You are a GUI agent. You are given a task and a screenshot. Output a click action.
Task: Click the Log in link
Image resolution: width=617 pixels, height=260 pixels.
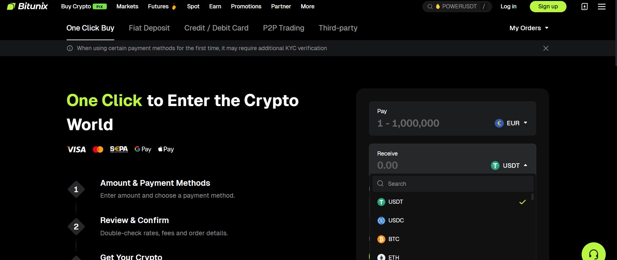click(508, 6)
